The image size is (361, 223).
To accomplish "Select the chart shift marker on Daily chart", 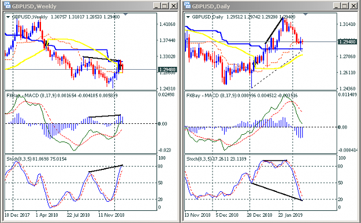I will [x=306, y=14].
